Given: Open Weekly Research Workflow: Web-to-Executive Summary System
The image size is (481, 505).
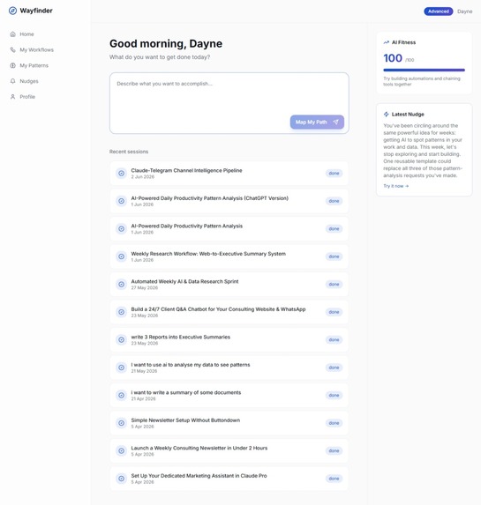Looking at the screenshot, I should coord(229,256).
